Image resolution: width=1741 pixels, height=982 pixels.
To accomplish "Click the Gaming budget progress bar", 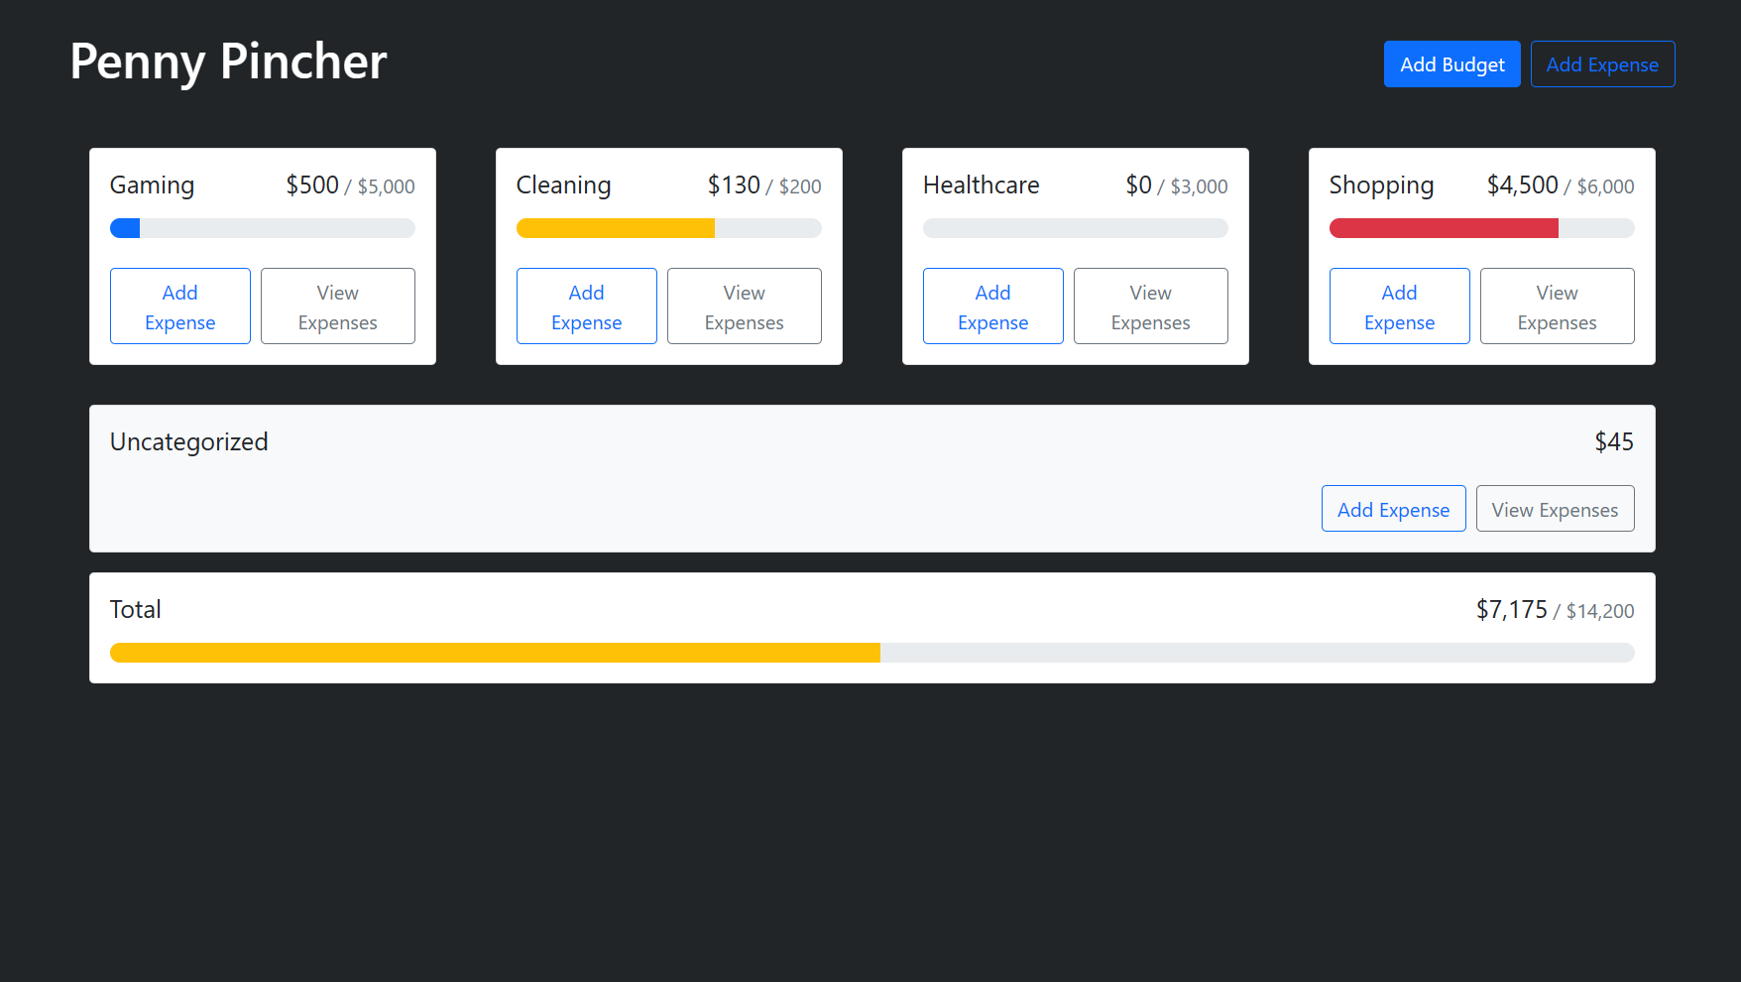I will 262,227.
